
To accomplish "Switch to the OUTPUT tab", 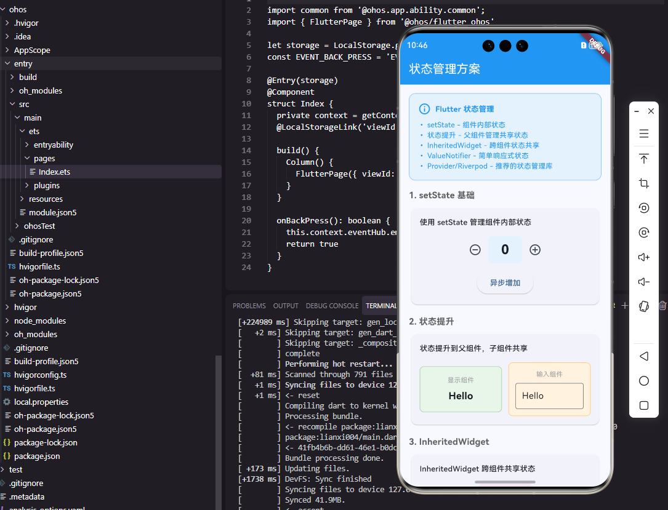I will [x=286, y=306].
